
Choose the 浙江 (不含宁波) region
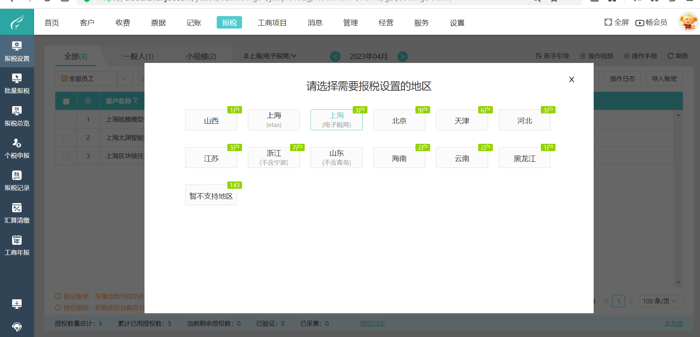pyautogui.click(x=274, y=158)
